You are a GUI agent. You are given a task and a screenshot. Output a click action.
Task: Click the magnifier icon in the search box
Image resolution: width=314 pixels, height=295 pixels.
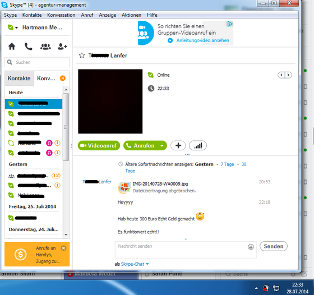[x=10, y=62]
